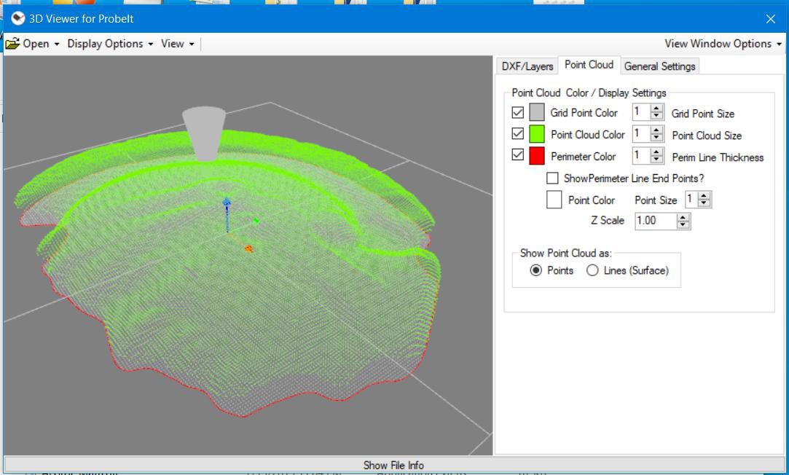Click the Grid Point Size value field
The height and width of the screenshot is (475, 789).
point(642,111)
